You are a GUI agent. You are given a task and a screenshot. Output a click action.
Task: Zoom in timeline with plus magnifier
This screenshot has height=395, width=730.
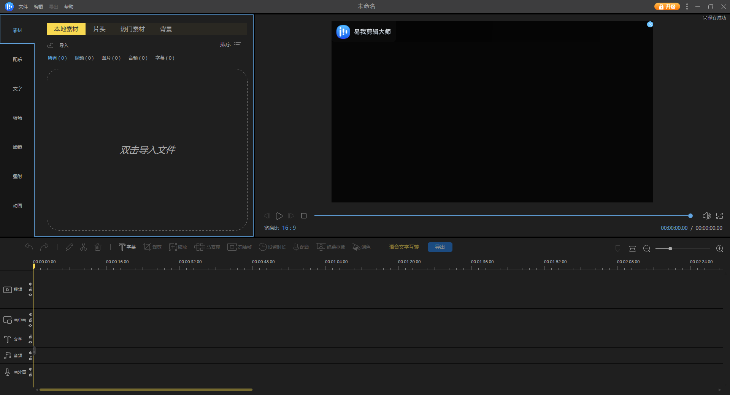(x=719, y=248)
